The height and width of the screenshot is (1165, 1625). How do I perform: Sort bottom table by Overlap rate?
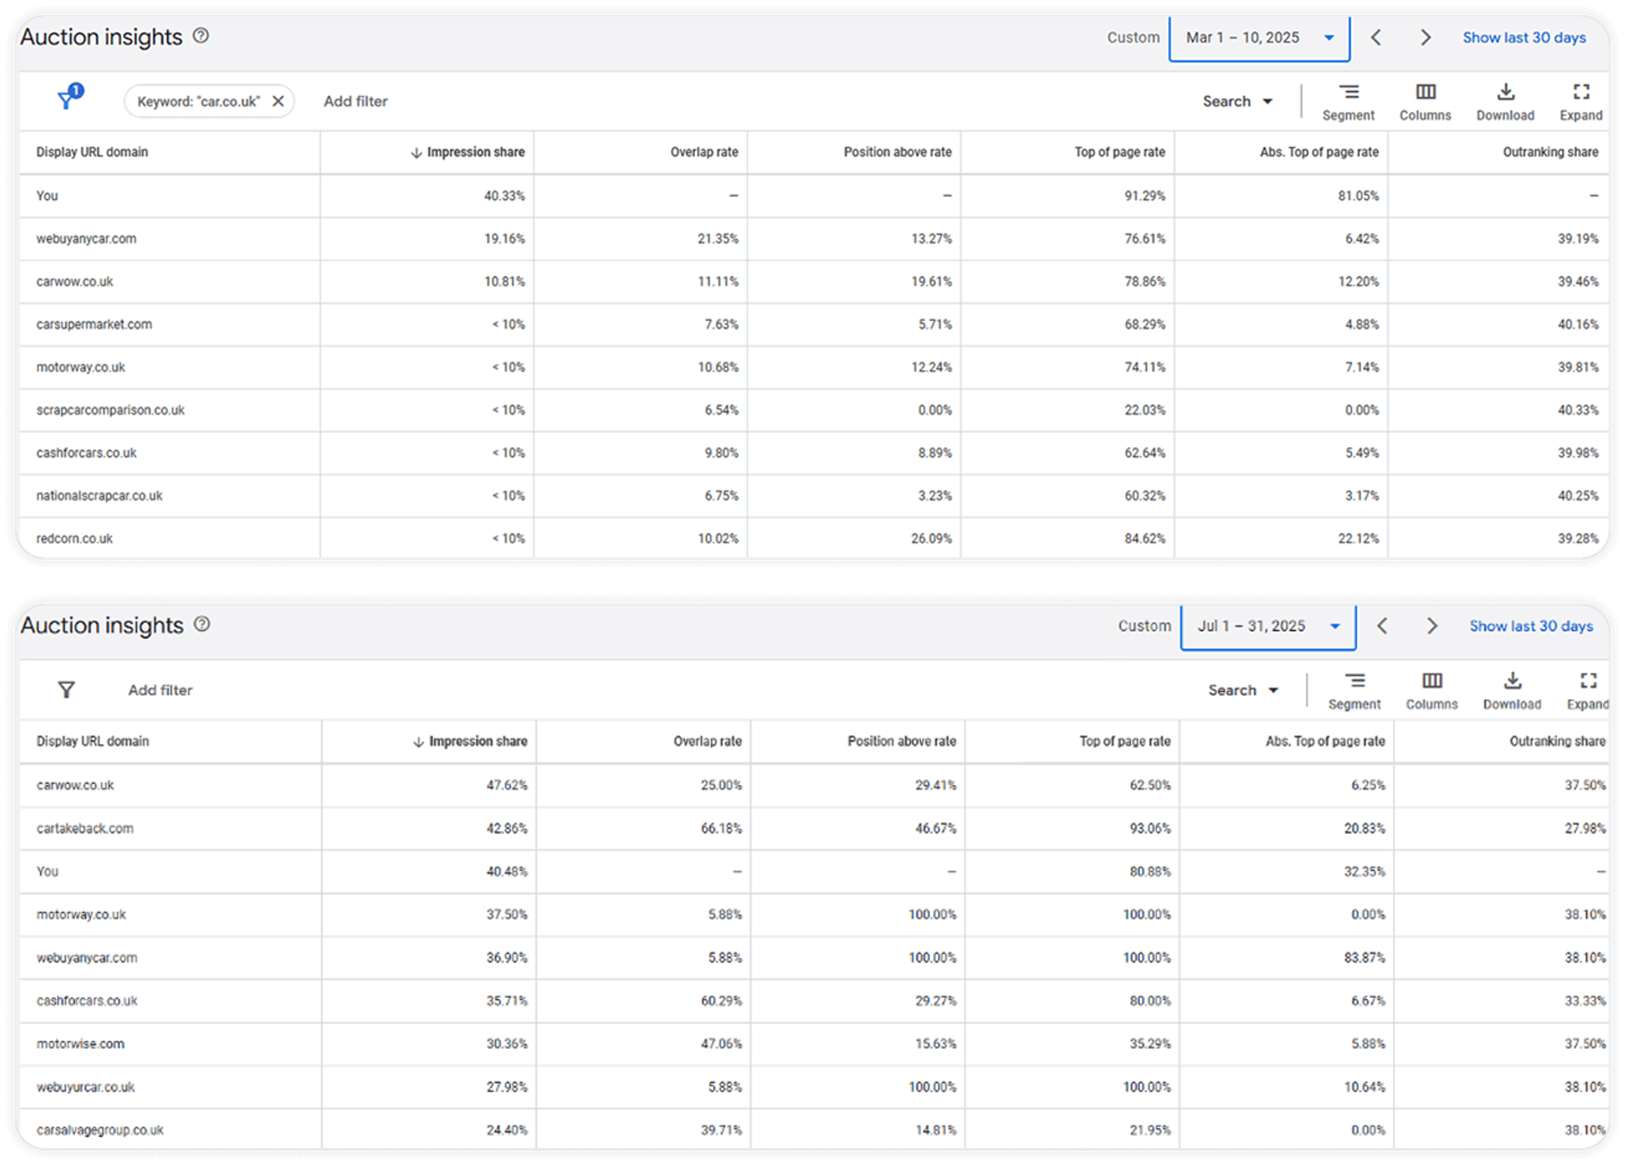click(x=707, y=741)
